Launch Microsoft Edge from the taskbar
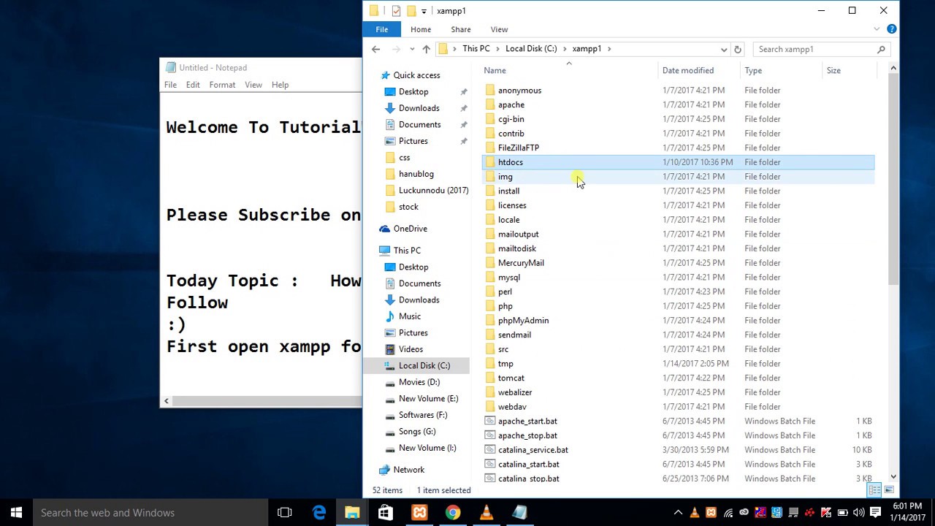The height and width of the screenshot is (526, 935). [319, 513]
